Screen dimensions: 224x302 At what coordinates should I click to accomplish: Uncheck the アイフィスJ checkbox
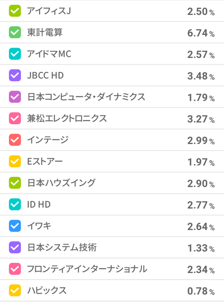pyautogui.click(x=15, y=11)
